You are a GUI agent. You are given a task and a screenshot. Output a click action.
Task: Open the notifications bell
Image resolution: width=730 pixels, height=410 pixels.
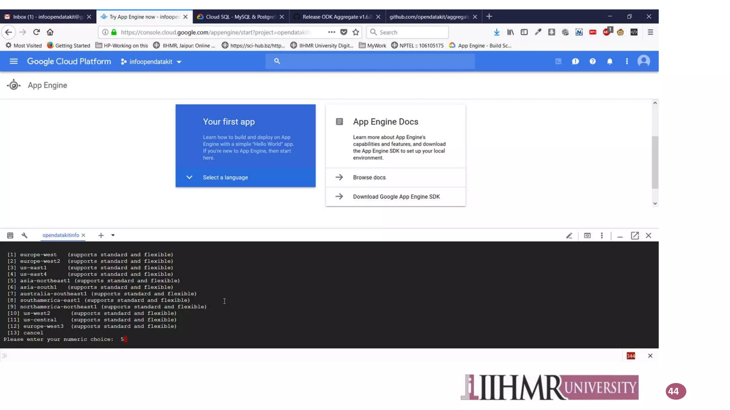[x=610, y=61]
